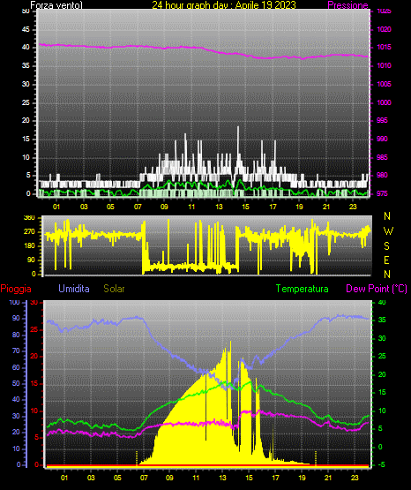Click the Dew Point (°C) legend label

(x=377, y=289)
